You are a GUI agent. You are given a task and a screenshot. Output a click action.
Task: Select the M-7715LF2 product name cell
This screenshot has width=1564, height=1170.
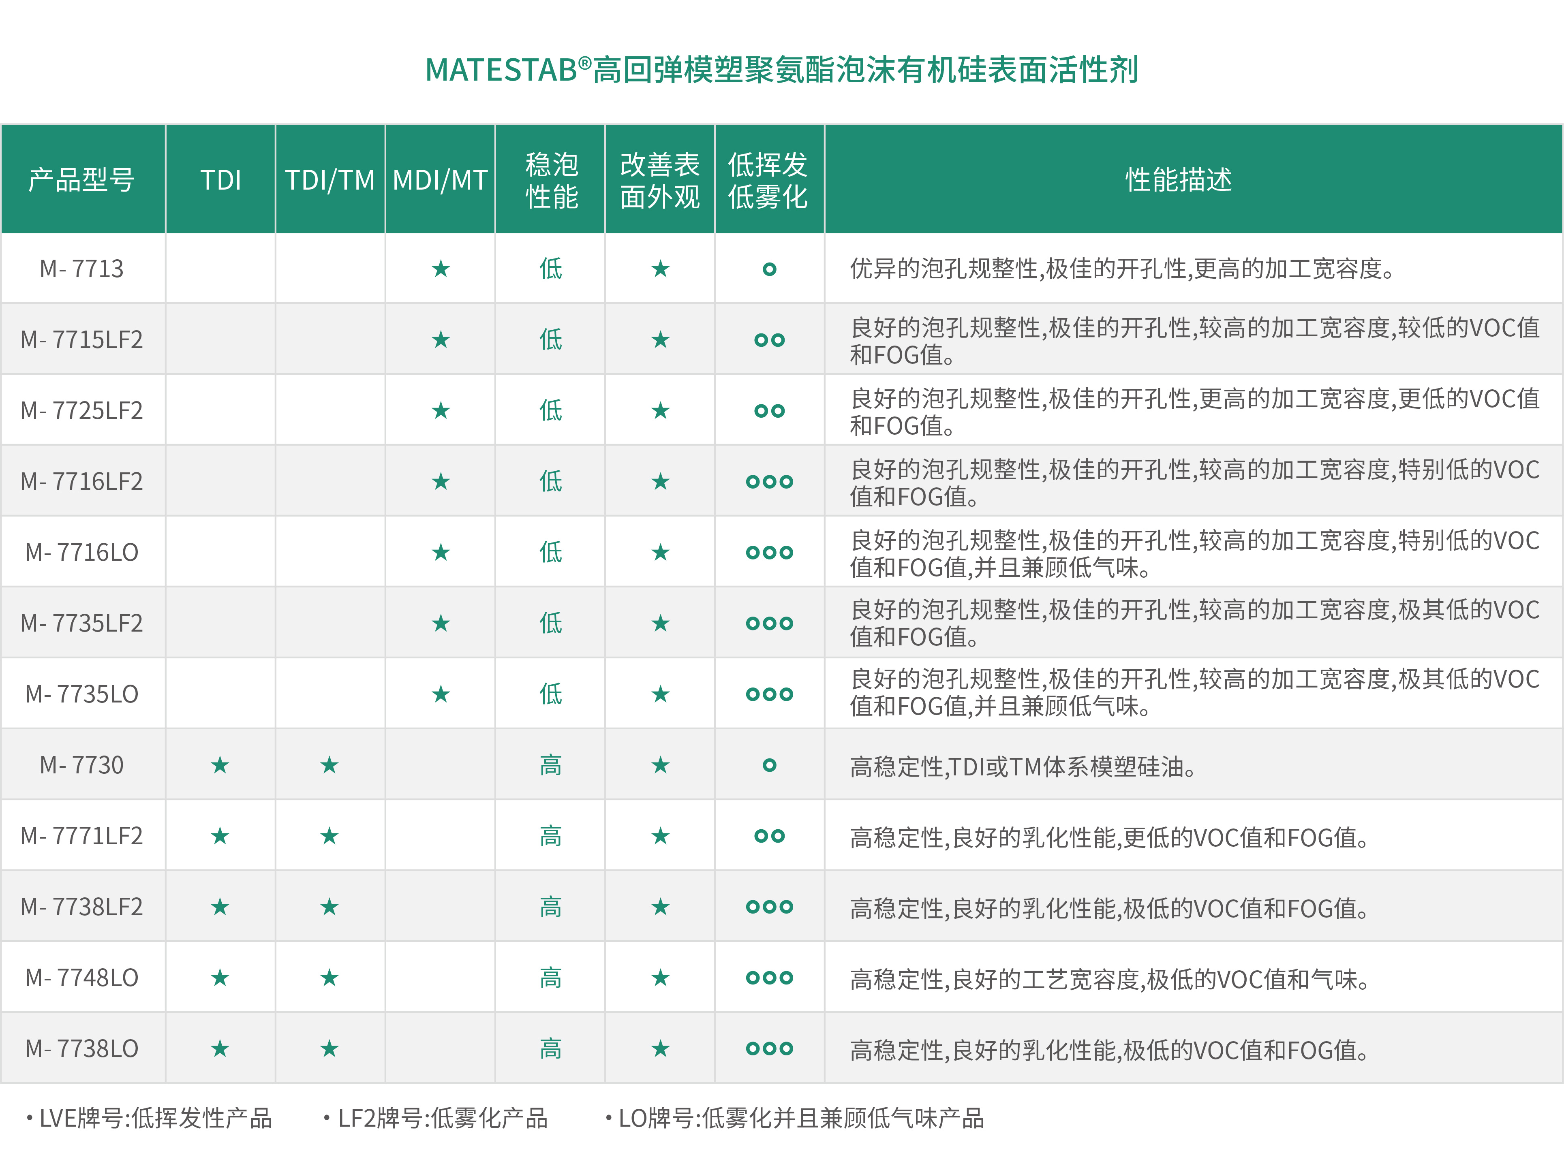tap(82, 339)
